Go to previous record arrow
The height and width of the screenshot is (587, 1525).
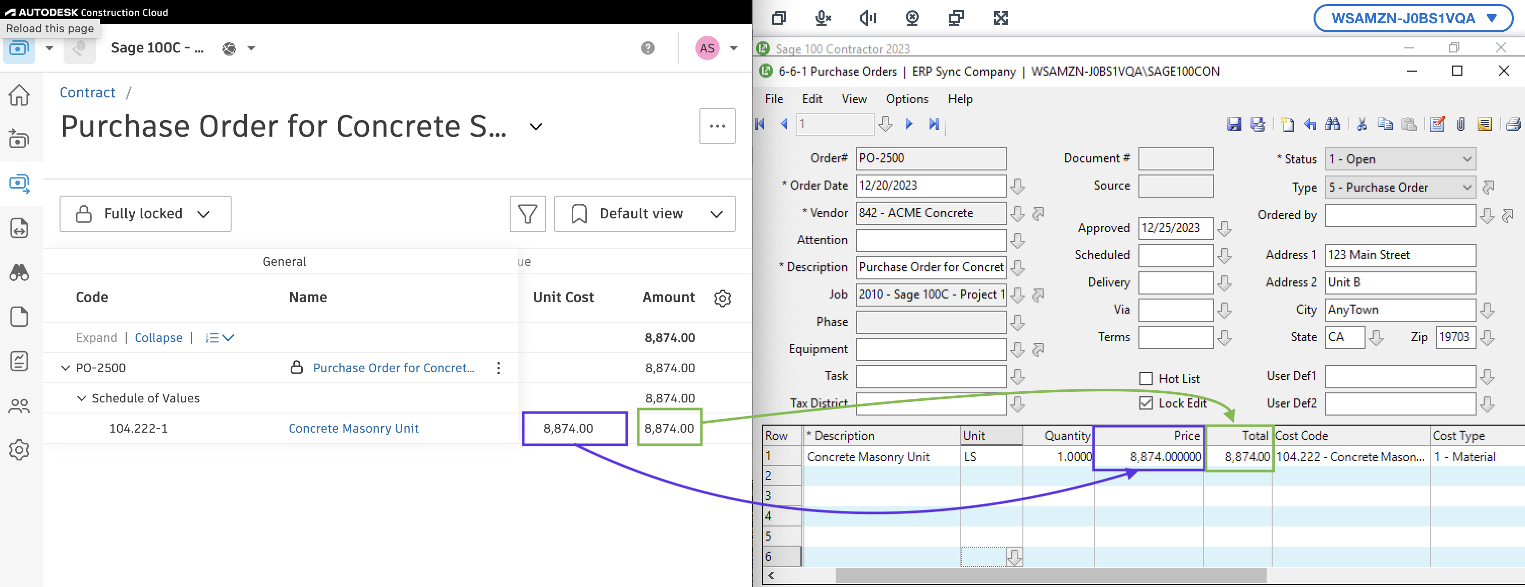click(x=784, y=124)
